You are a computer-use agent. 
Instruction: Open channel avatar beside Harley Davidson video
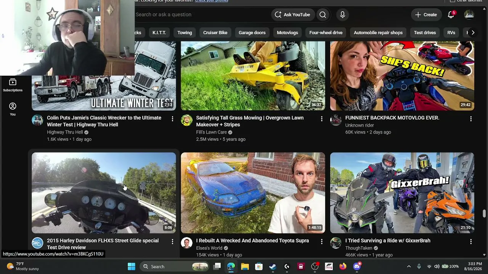click(37, 243)
